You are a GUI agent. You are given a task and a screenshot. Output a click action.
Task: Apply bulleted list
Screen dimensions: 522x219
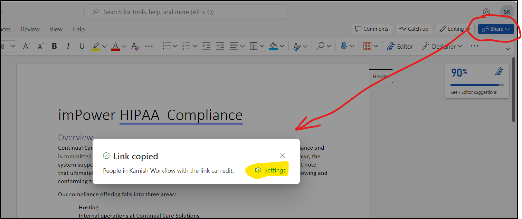click(167, 46)
